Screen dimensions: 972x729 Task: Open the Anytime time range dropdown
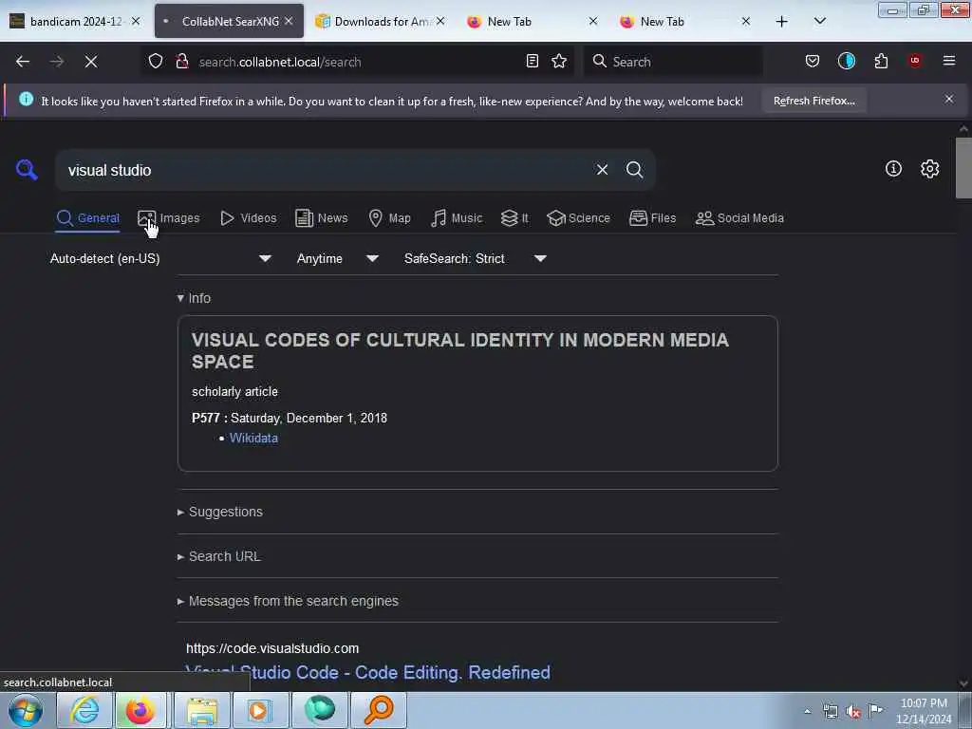click(337, 258)
